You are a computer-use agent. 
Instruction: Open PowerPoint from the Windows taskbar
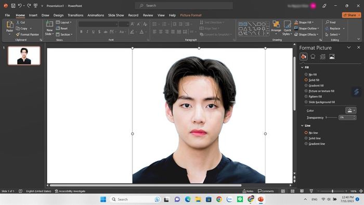[261, 199]
